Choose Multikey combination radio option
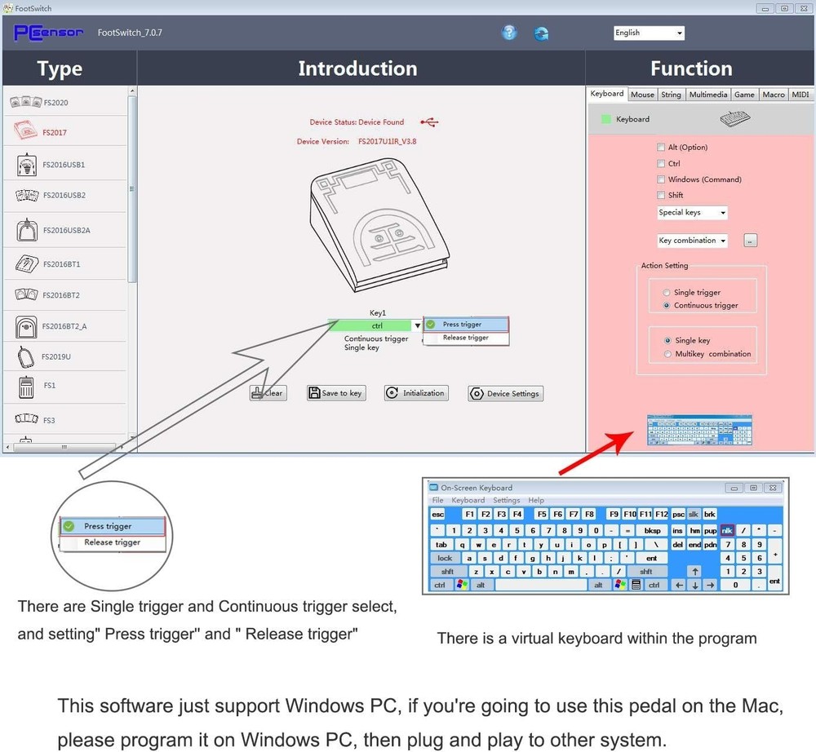This screenshot has height=752, width=816. tap(667, 354)
